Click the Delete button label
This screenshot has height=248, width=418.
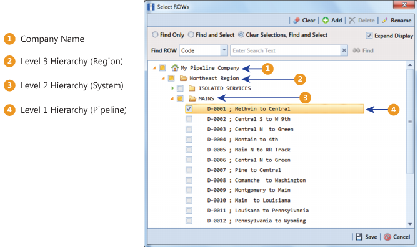pyautogui.click(x=366, y=21)
